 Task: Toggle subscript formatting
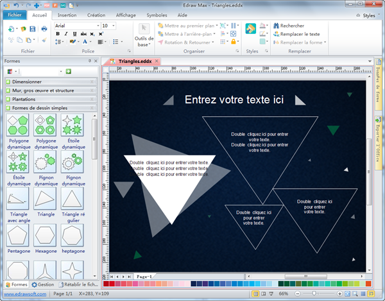(92, 34)
